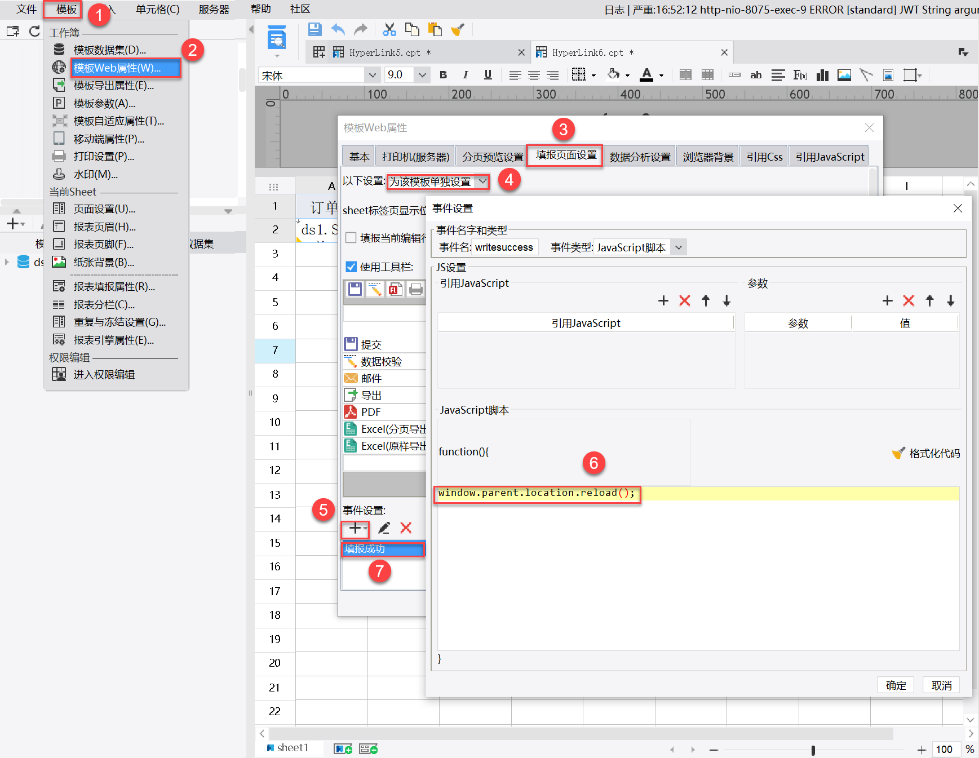Click the zoom slider handle at bottom
979x758 pixels.
pos(813,750)
